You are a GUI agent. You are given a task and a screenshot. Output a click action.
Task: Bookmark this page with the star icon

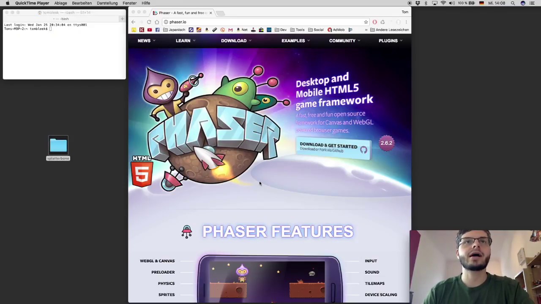(x=366, y=22)
